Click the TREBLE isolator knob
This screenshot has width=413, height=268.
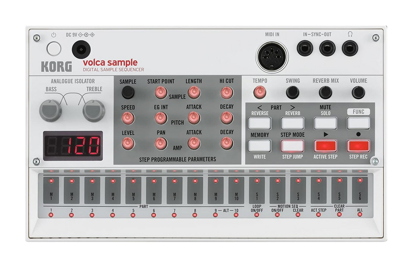[94, 111]
